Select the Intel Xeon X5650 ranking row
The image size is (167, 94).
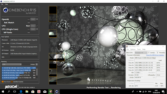click(19, 68)
